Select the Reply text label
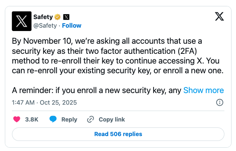 pos(69,120)
